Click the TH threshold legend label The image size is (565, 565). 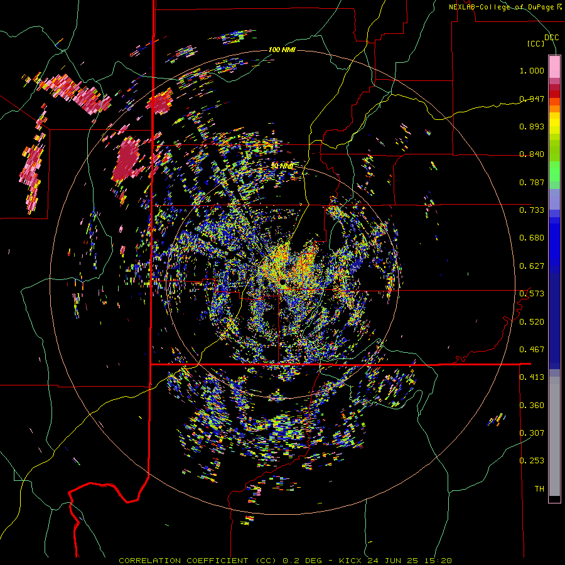coord(539,488)
